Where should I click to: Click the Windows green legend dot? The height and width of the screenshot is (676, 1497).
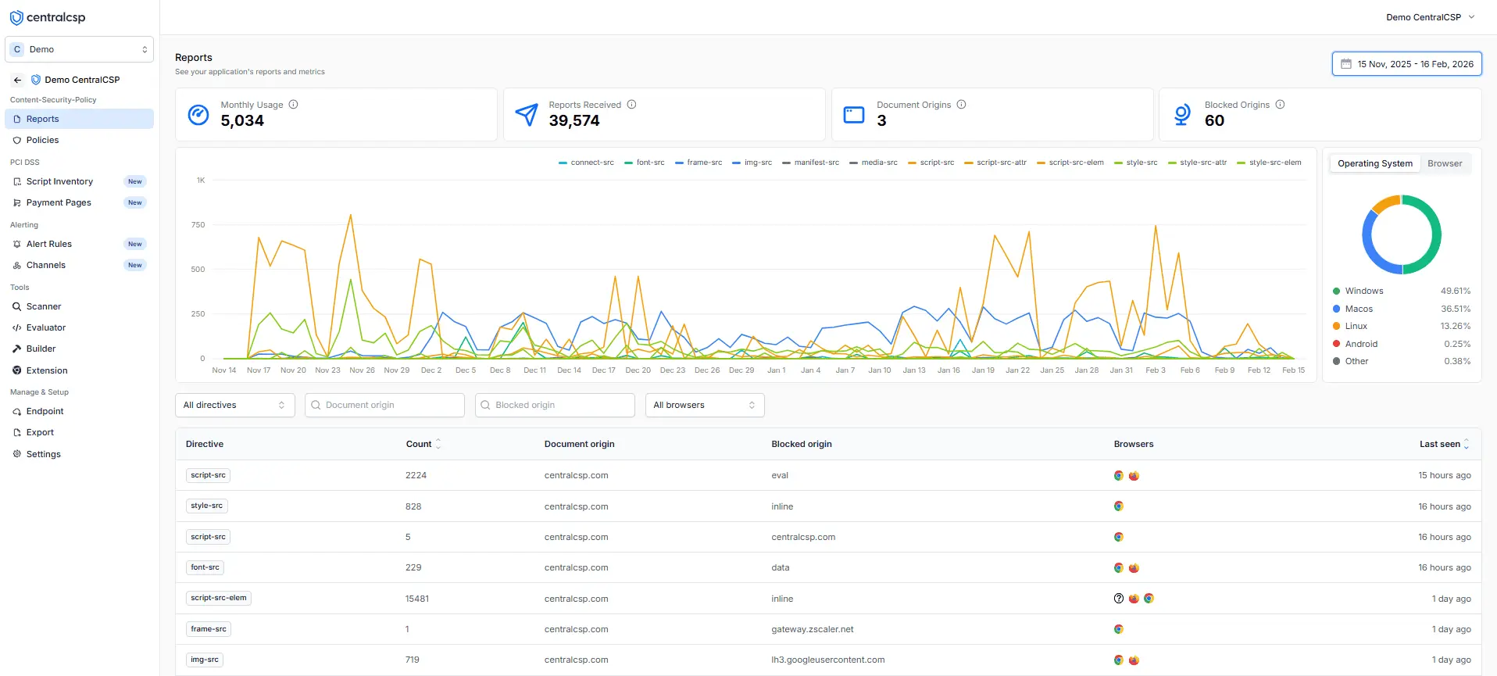[x=1336, y=291]
